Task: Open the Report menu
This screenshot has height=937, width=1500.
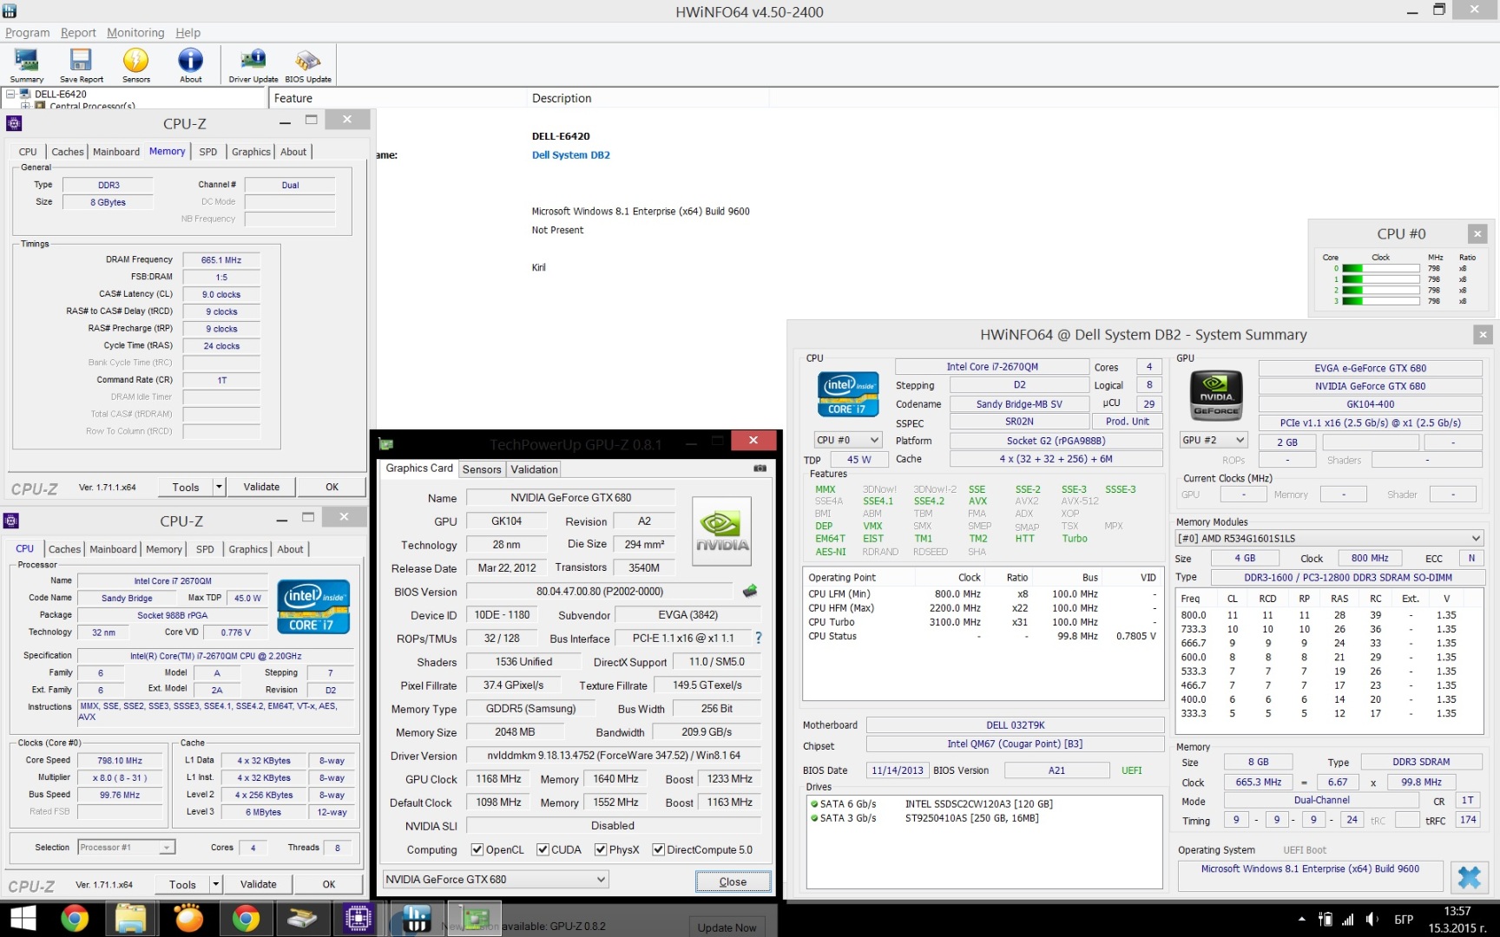Action: (x=78, y=32)
